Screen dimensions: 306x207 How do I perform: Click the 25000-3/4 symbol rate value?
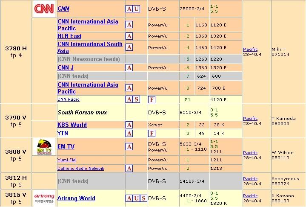(x=192, y=9)
